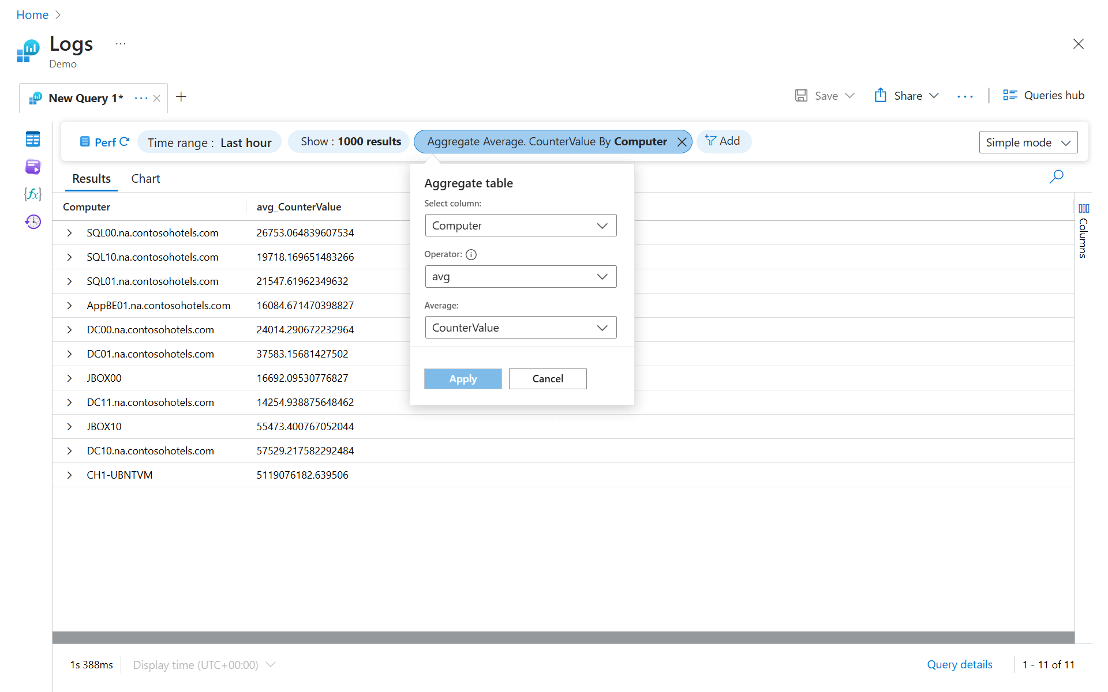
Task: Open Queries hub
Action: 1043,96
